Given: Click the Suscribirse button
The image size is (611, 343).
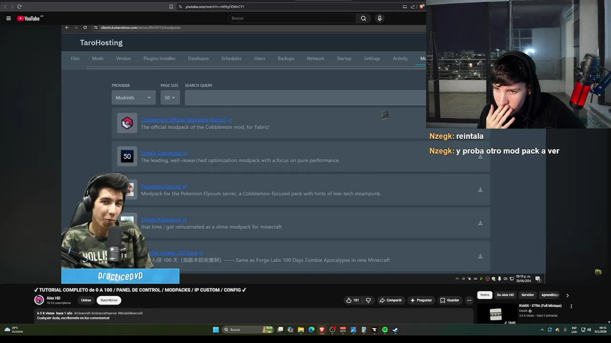Looking at the screenshot, I should [x=109, y=300].
